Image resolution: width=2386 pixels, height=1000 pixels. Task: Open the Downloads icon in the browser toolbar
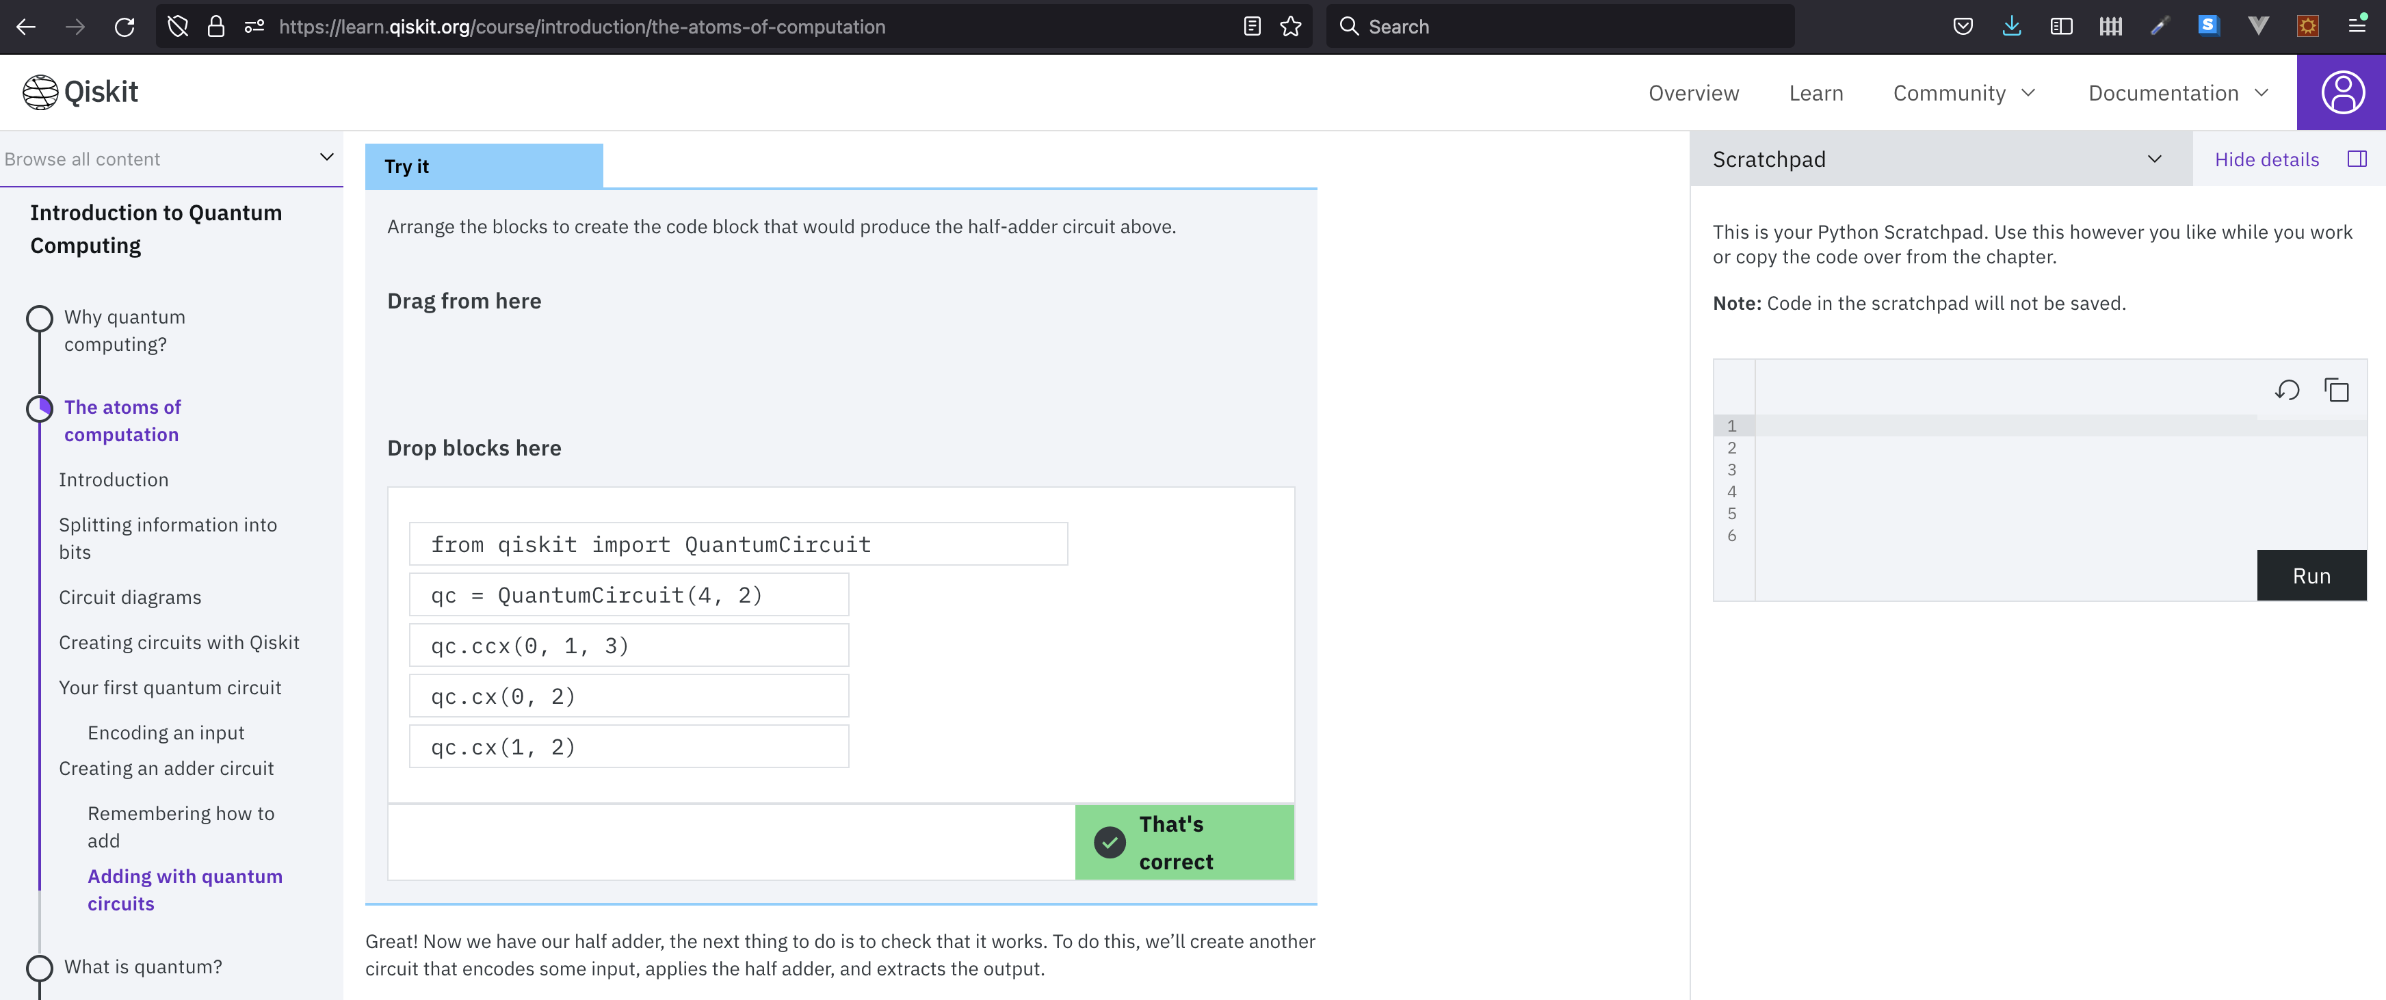click(x=2011, y=26)
